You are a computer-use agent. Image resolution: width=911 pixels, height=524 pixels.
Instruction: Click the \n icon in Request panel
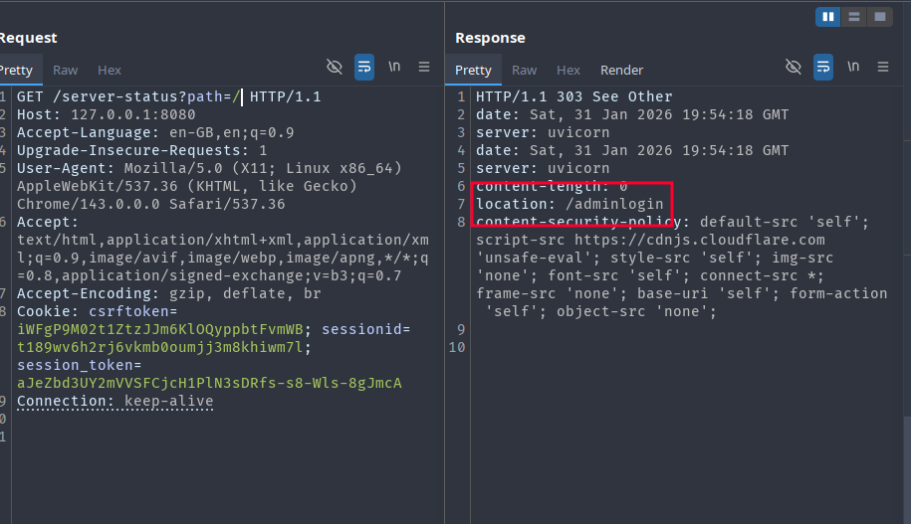tap(394, 67)
